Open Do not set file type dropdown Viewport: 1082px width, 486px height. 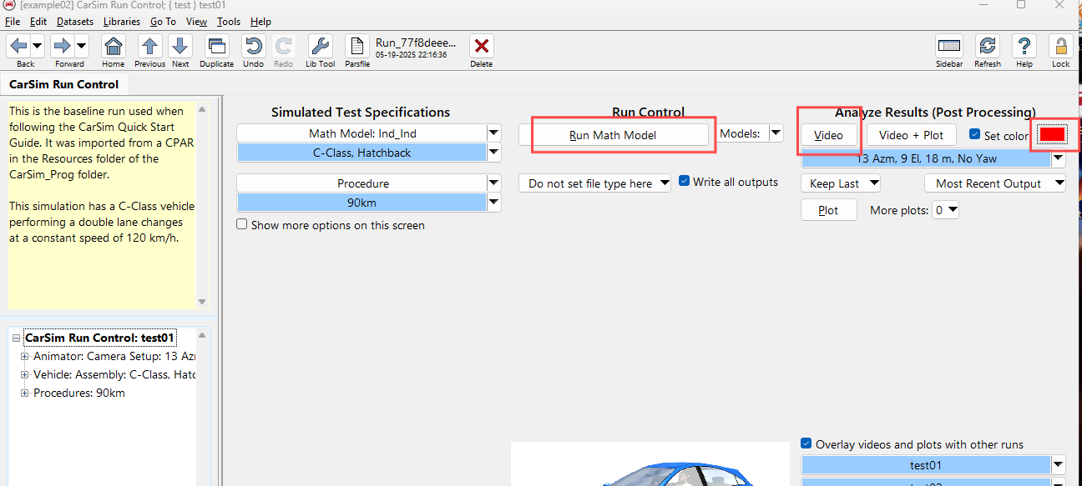594,183
